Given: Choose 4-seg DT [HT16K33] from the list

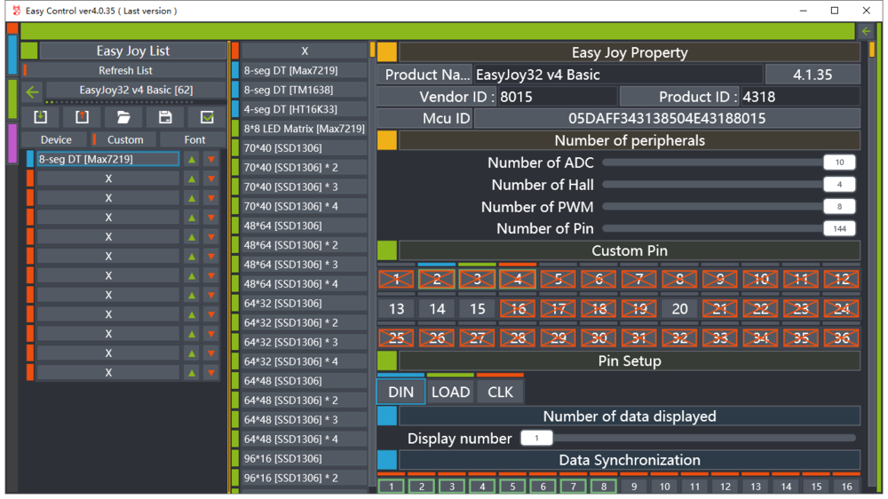Looking at the screenshot, I should (305, 109).
